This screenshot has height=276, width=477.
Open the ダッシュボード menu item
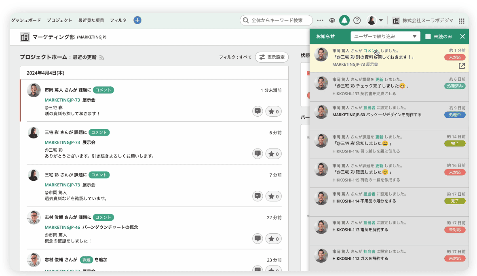tap(26, 20)
